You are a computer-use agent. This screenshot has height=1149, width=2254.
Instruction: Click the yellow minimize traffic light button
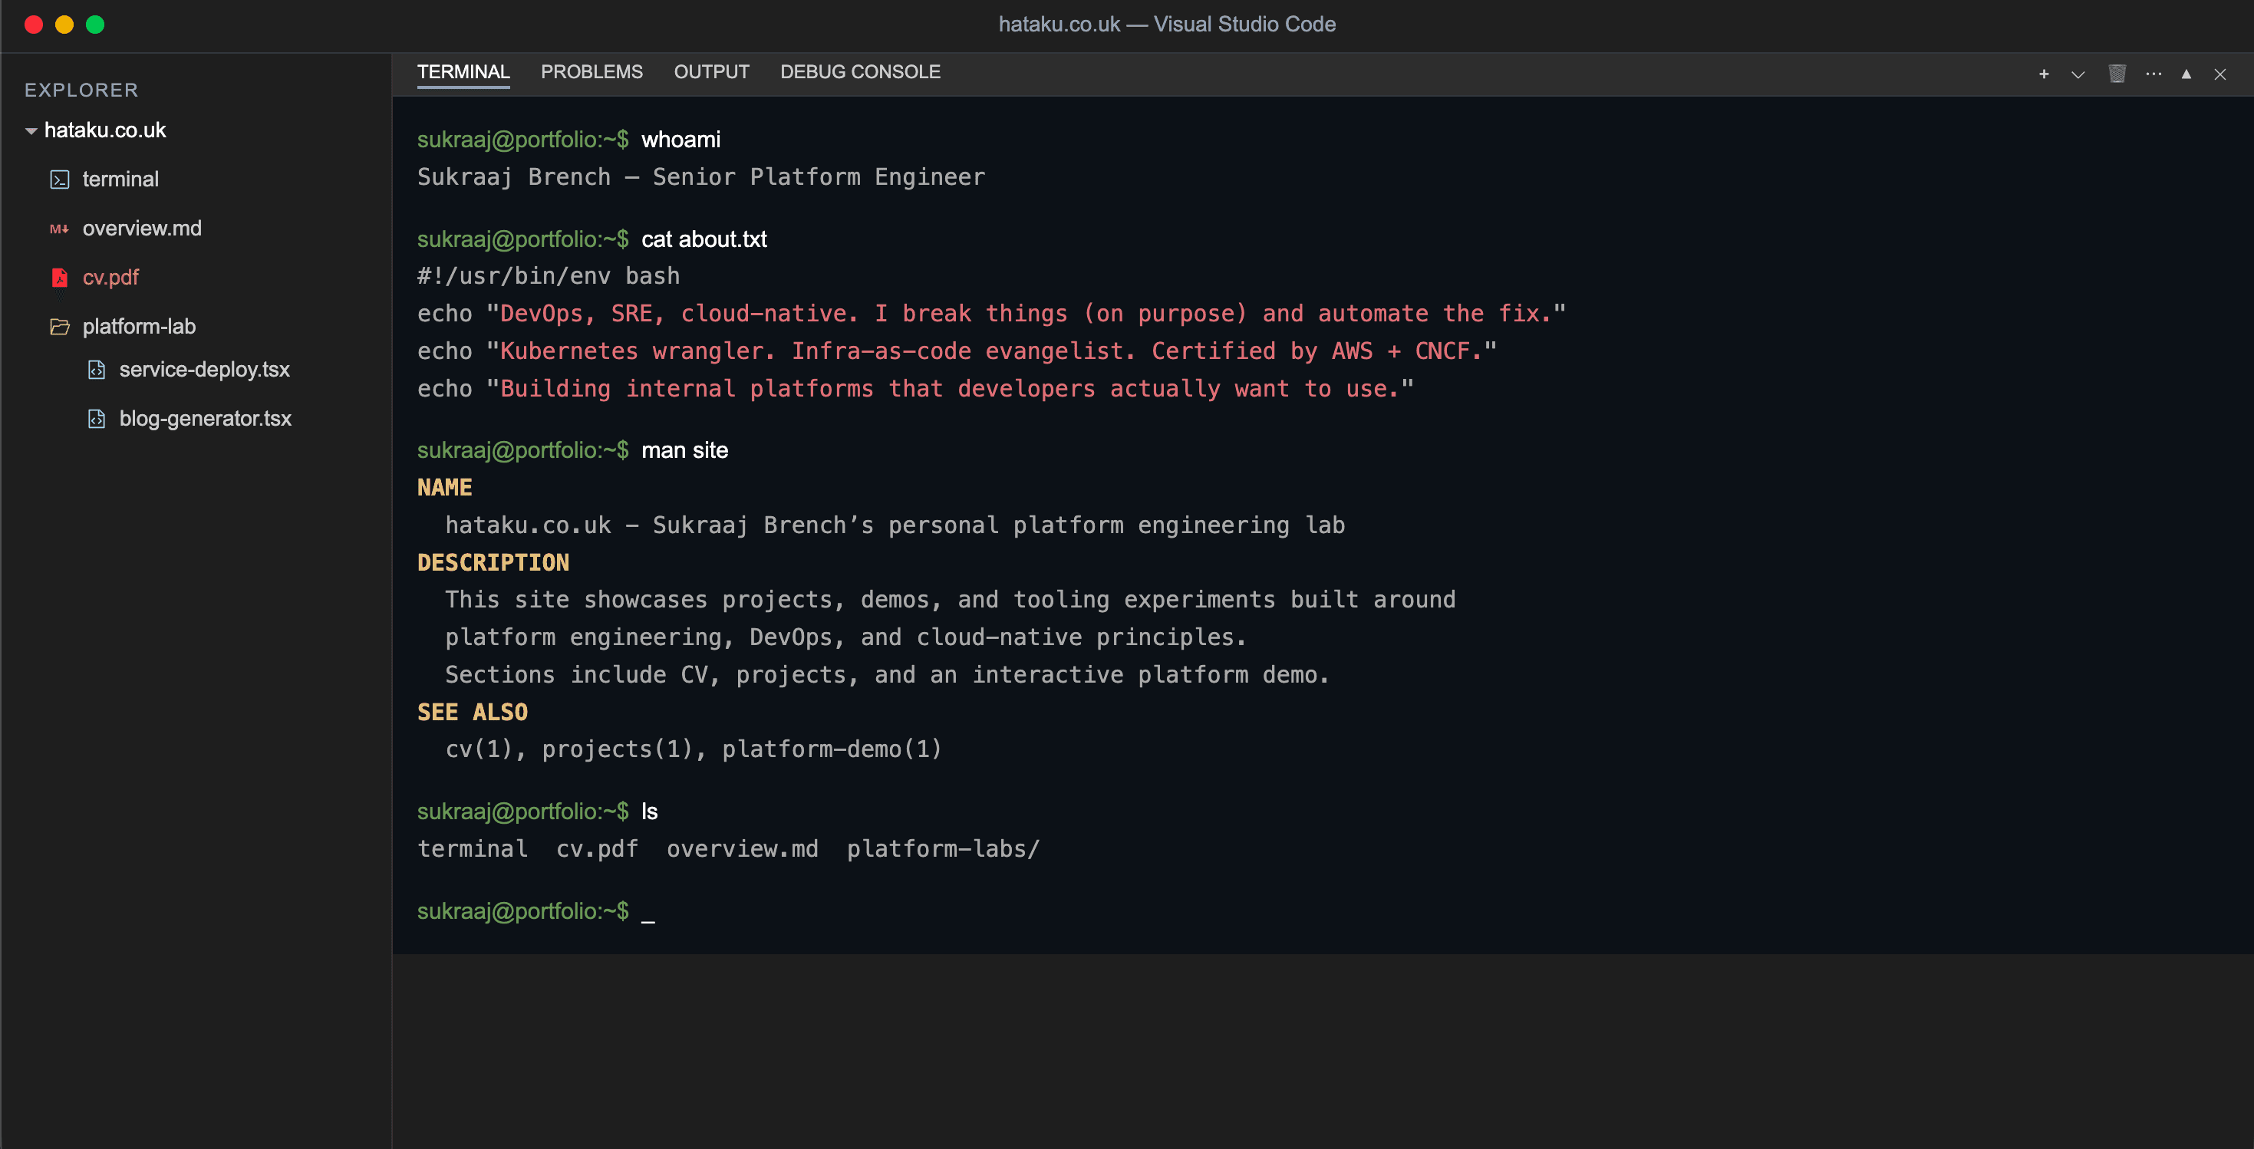tap(64, 25)
